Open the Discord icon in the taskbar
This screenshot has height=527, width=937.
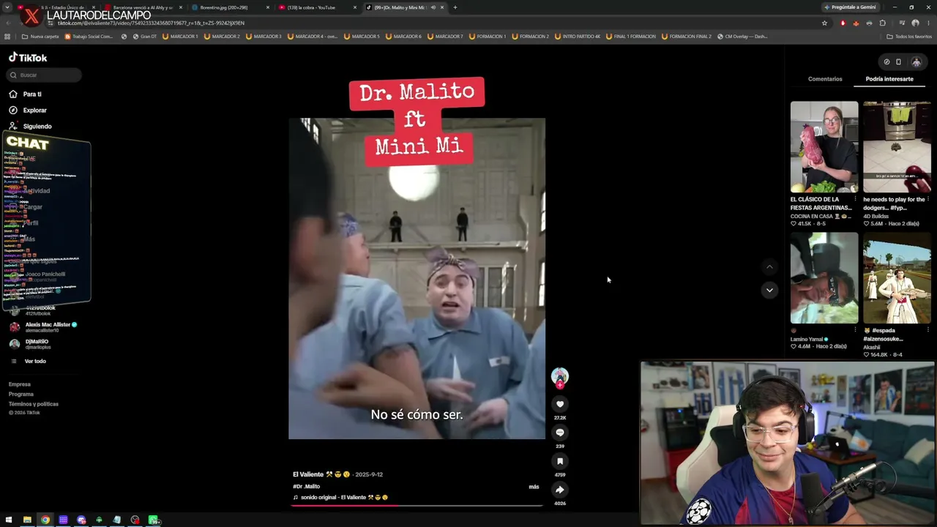81,520
